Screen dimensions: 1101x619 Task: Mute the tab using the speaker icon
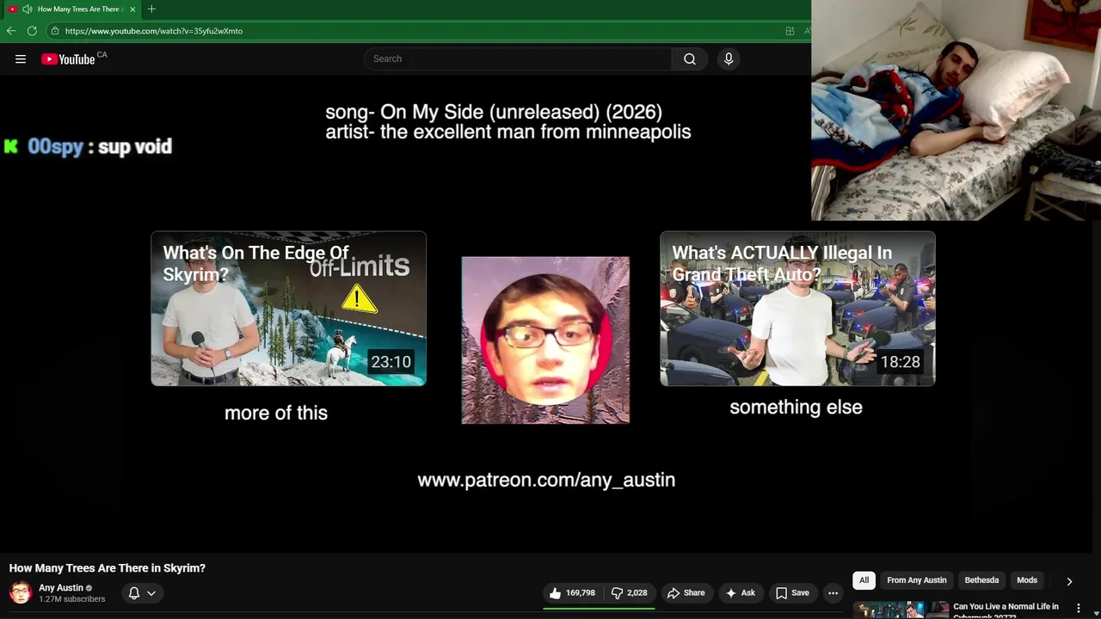pos(28,9)
